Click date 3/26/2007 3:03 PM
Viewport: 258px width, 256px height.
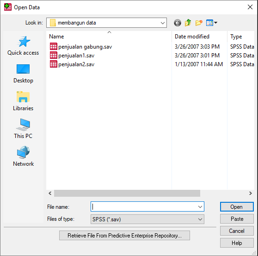(x=197, y=47)
